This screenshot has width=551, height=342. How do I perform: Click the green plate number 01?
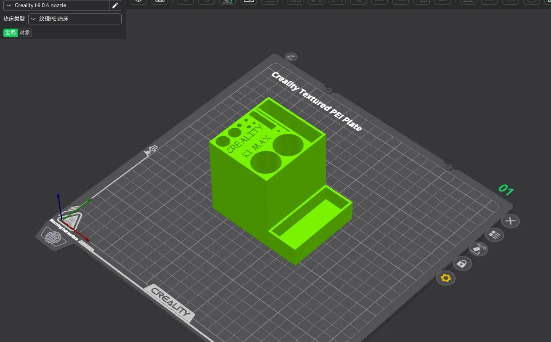pos(506,190)
